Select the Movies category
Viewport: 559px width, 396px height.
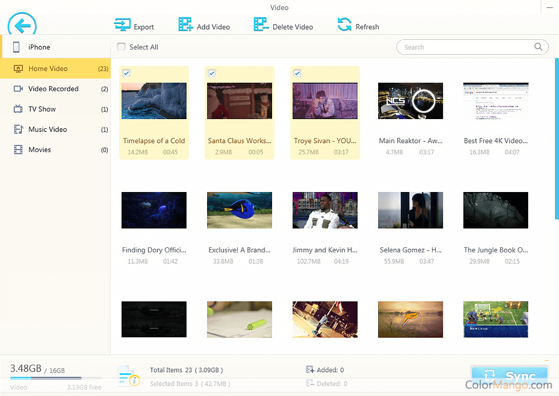click(x=40, y=150)
